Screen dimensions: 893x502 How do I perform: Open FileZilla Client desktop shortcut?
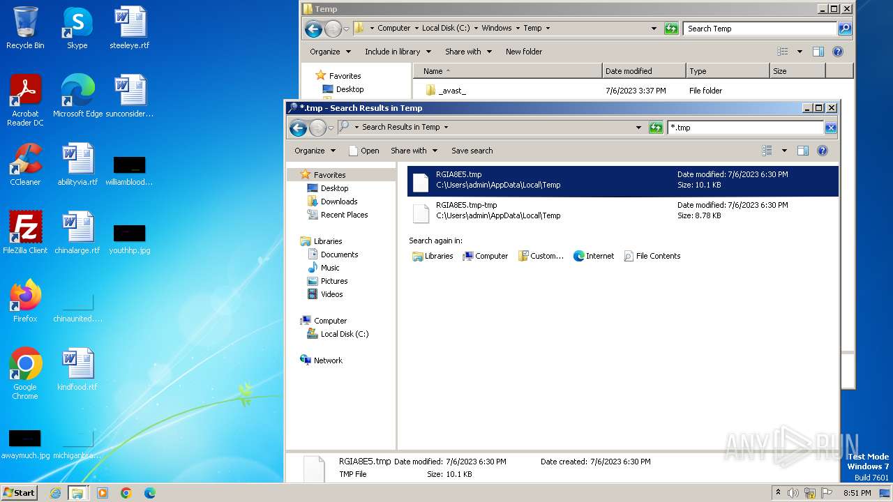click(25, 233)
